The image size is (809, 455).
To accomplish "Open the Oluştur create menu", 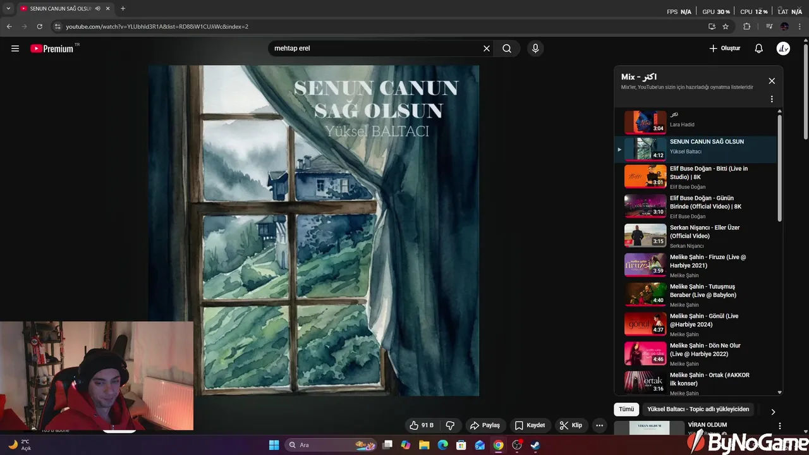I will [x=724, y=49].
